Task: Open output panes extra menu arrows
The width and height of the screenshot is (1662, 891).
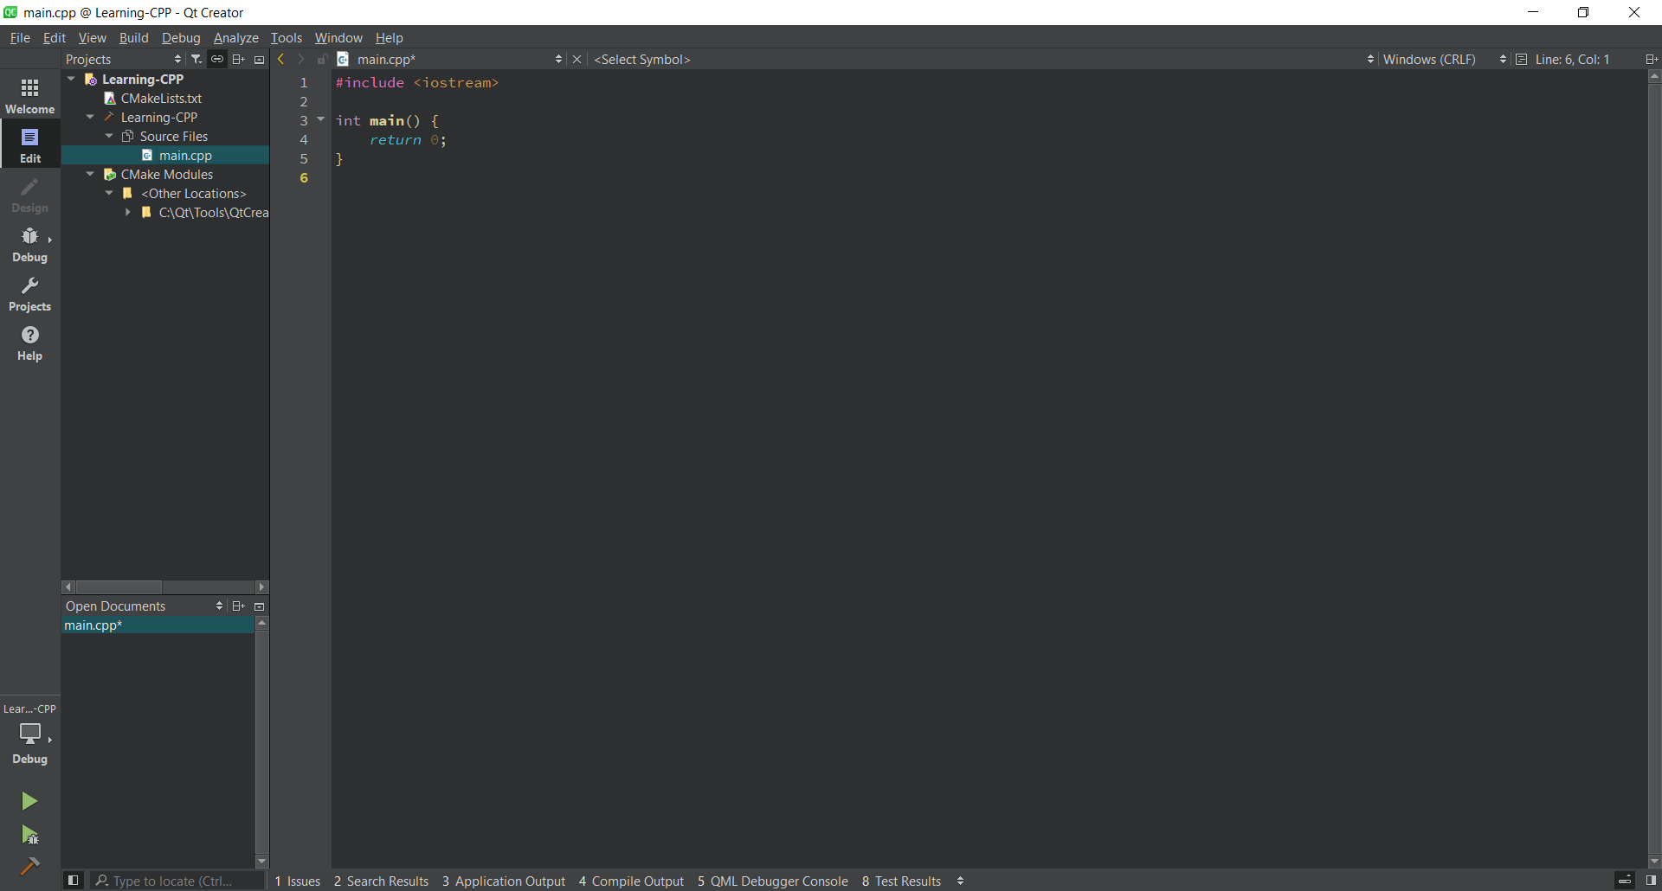Action: (960, 881)
